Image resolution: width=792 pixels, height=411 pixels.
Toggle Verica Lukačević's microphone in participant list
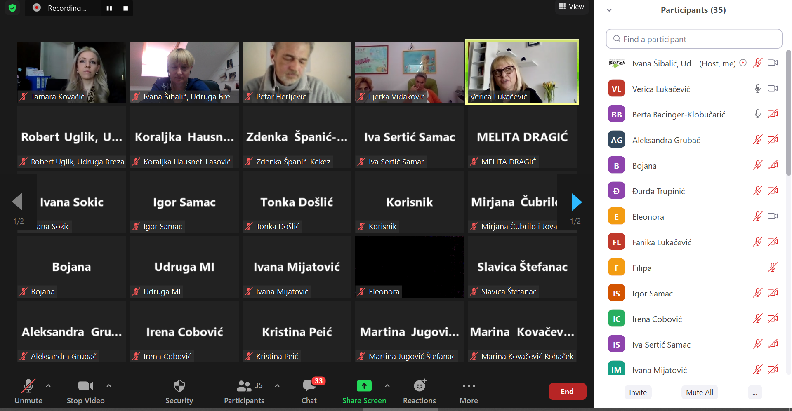(757, 89)
